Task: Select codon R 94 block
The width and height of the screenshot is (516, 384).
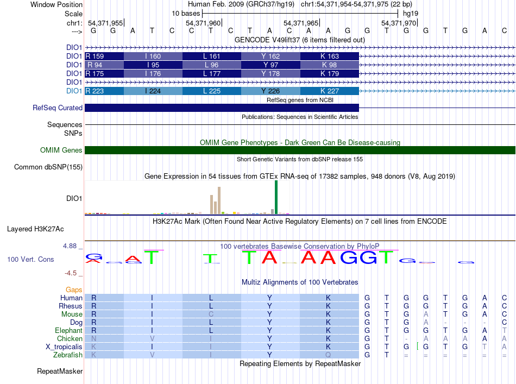Action: (104, 65)
